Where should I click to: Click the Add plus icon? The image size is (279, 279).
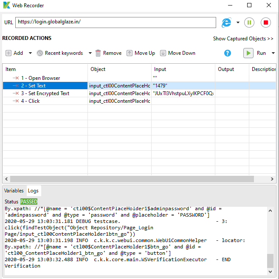click(8, 53)
